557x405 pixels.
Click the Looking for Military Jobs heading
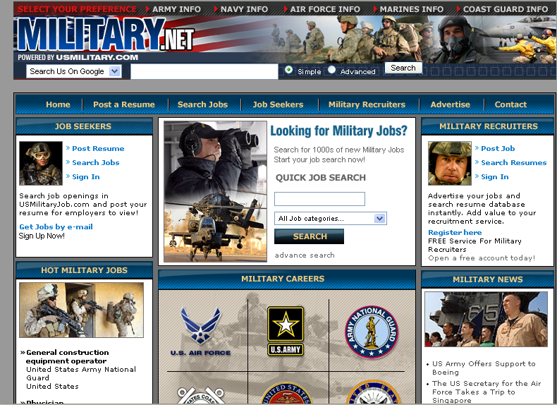tap(338, 131)
